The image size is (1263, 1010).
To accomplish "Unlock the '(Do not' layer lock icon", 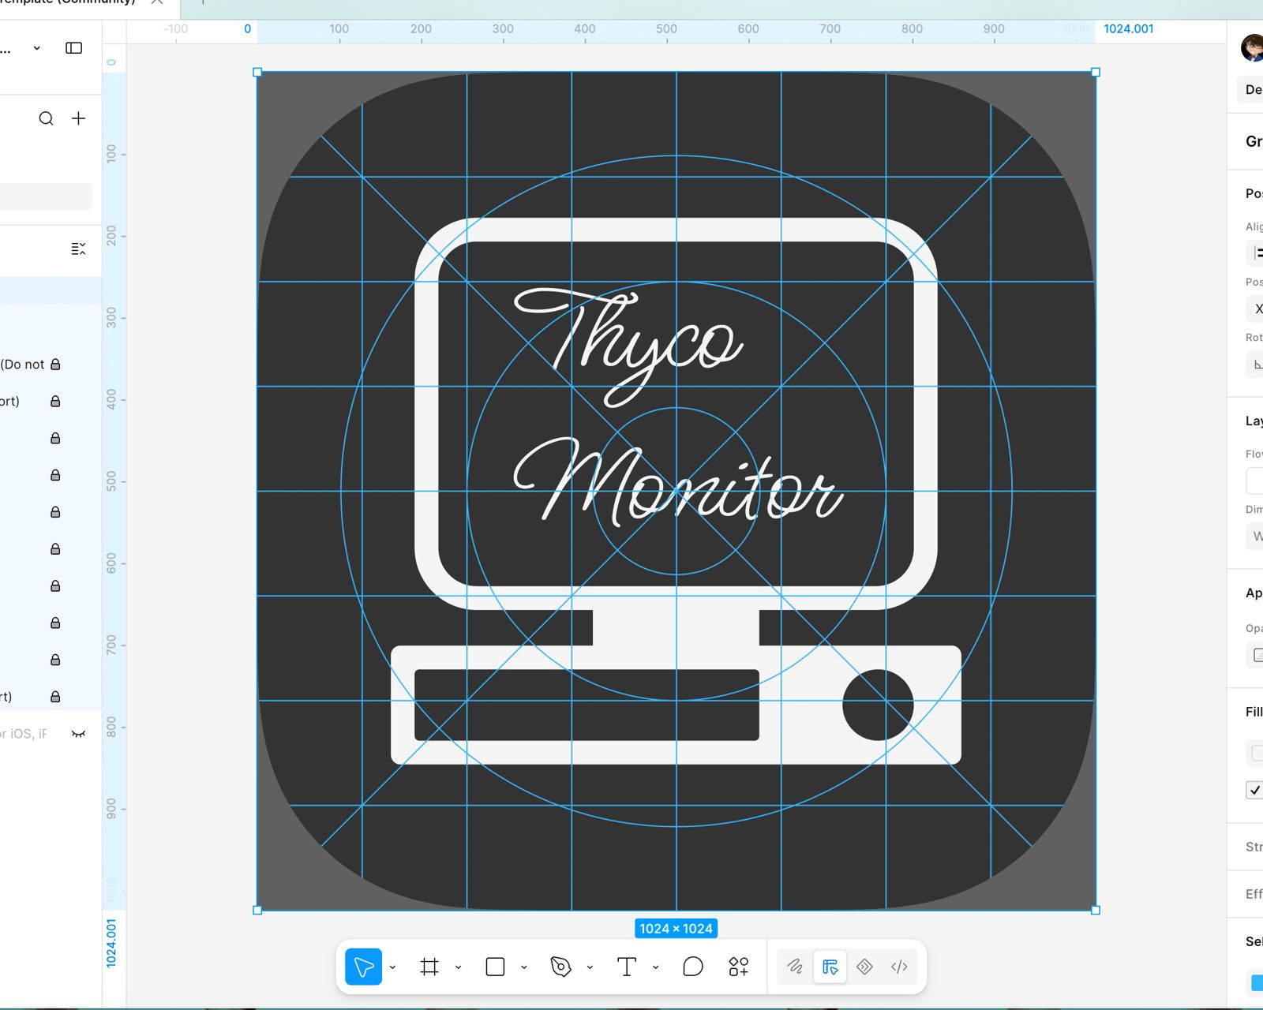I will tap(55, 365).
